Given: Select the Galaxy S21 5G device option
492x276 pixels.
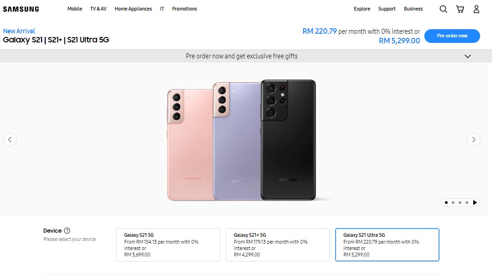Looking at the screenshot, I should pos(168,245).
